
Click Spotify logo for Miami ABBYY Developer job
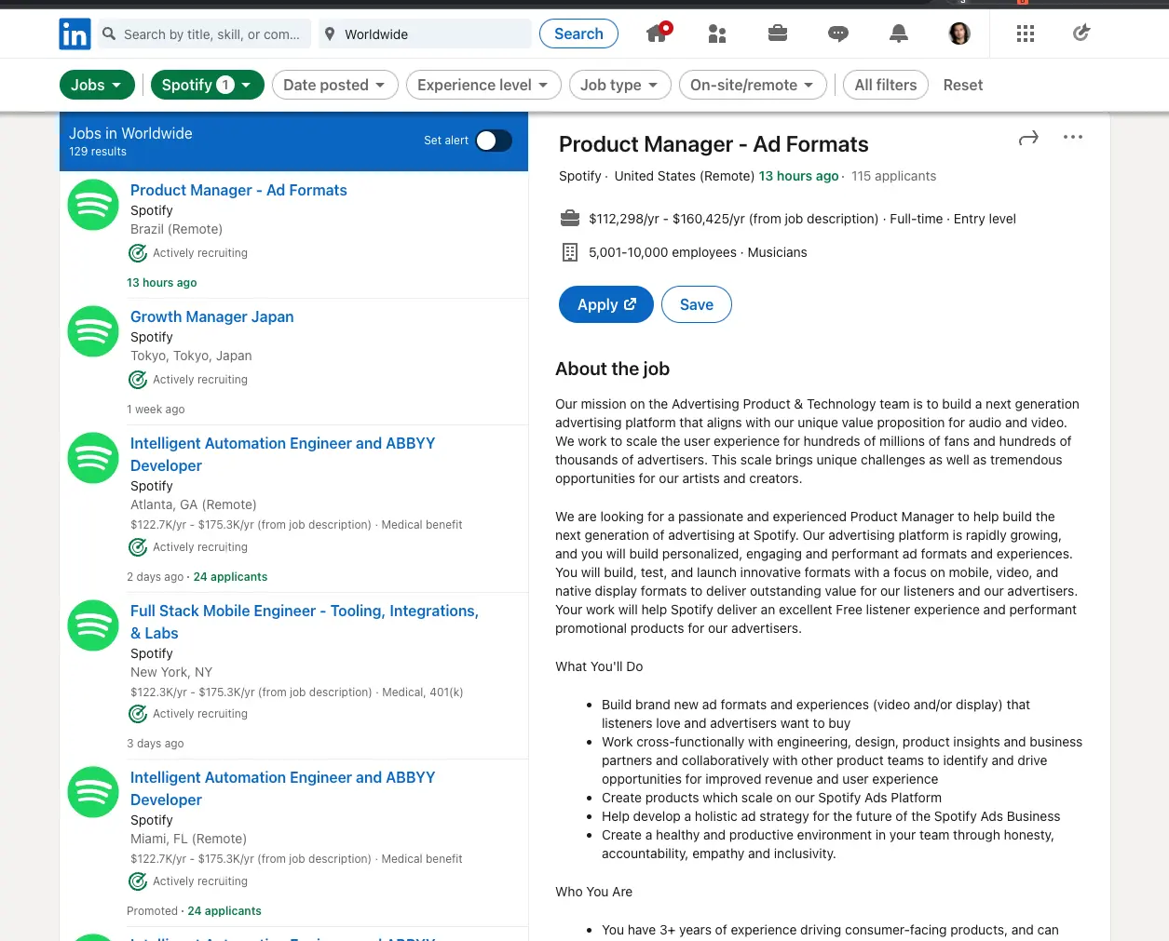click(93, 792)
